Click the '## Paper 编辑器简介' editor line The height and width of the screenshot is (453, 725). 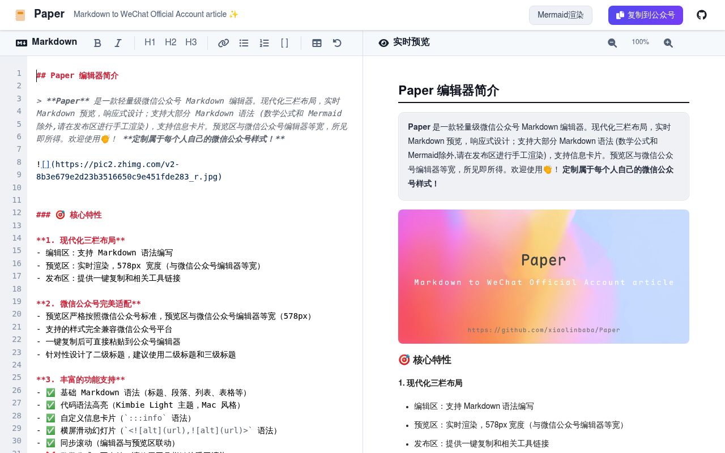point(78,75)
